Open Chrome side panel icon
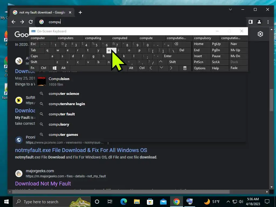Screen dimensions: 276x207 point(250,22)
